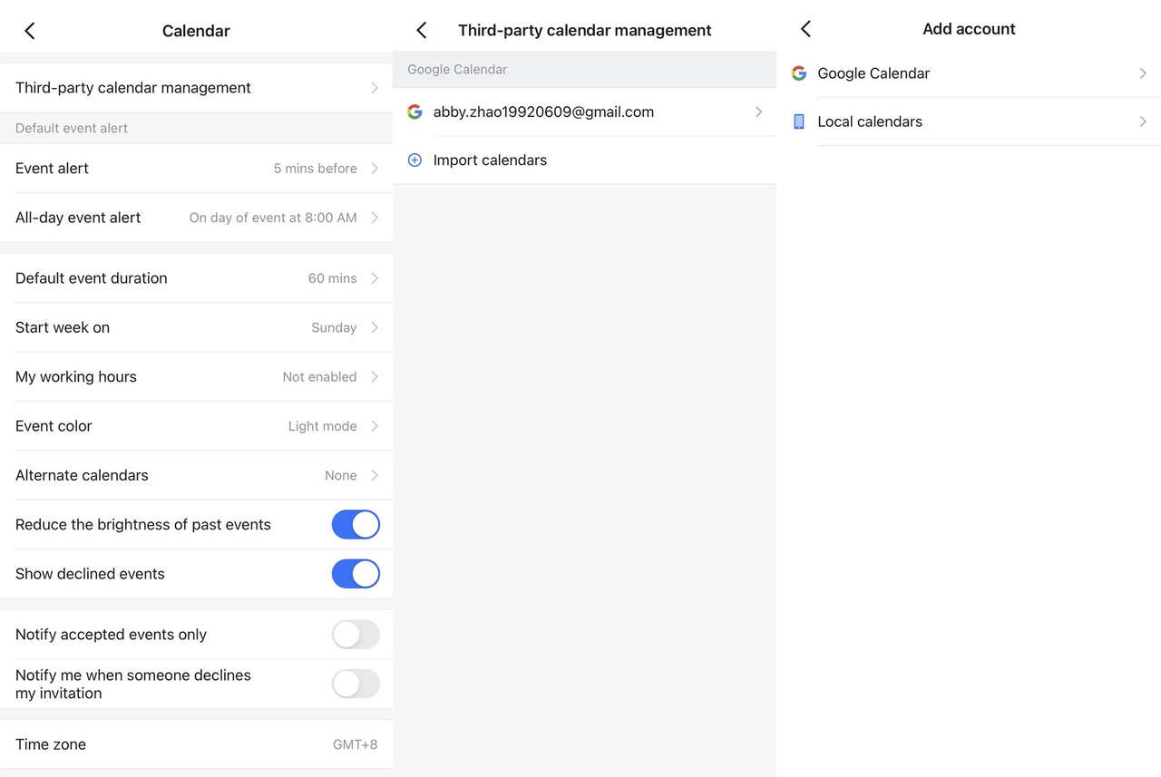Tap the Google logo beside the Gmail account
This screenshot has height=777, width=1161.
[415, 112]
